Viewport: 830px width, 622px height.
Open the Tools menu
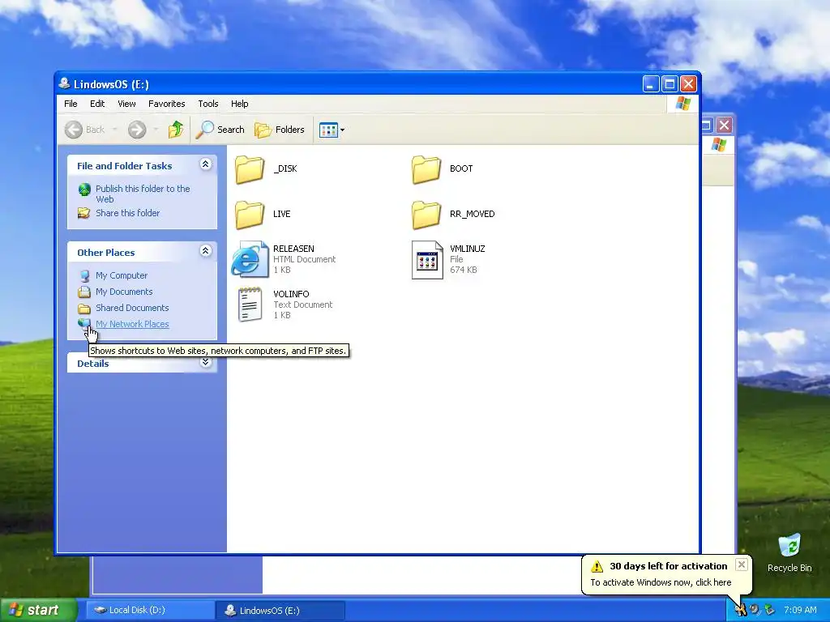(x=208, y=104)
